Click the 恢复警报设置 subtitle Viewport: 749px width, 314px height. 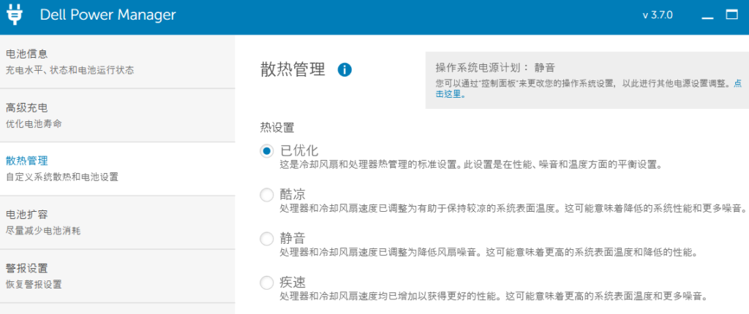click(x=34, y=285)
